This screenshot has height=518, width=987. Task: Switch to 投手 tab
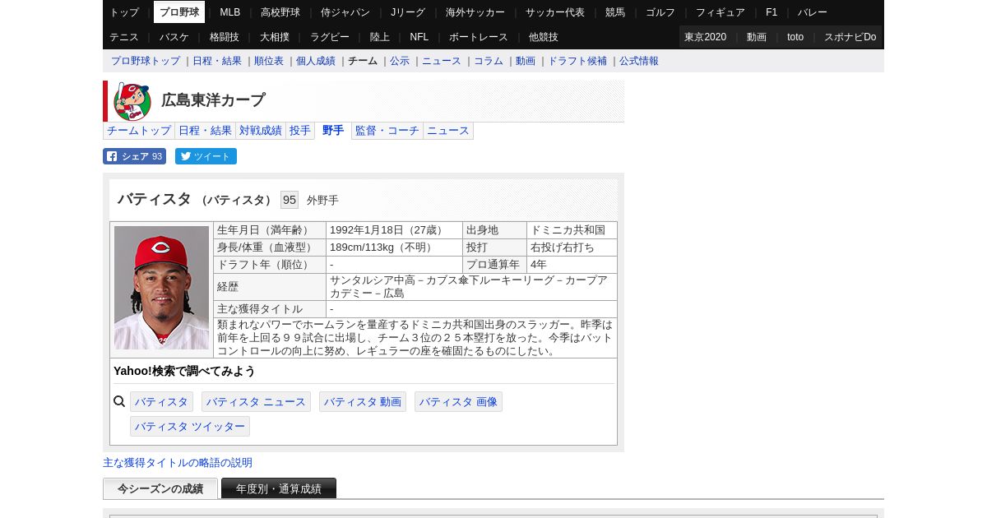300,131
